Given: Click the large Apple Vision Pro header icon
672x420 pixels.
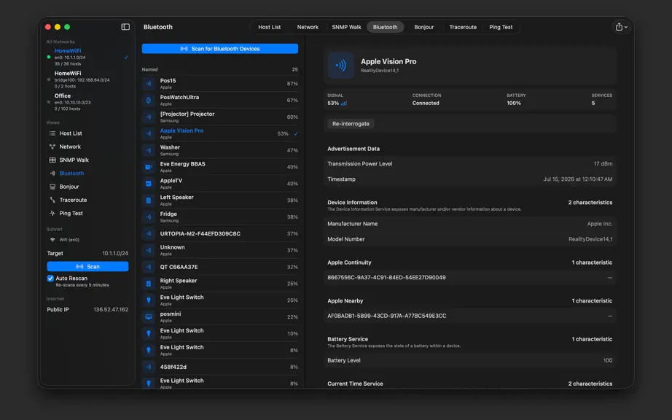Looking at the screenshot, I should pos(340,65).
